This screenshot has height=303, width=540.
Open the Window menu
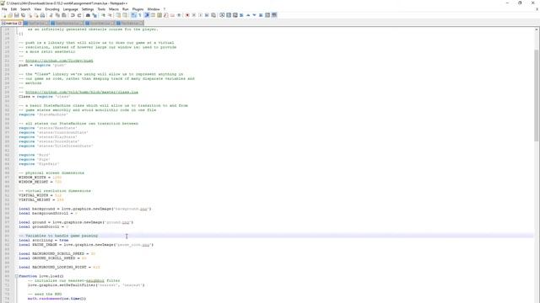click(154, 9)
